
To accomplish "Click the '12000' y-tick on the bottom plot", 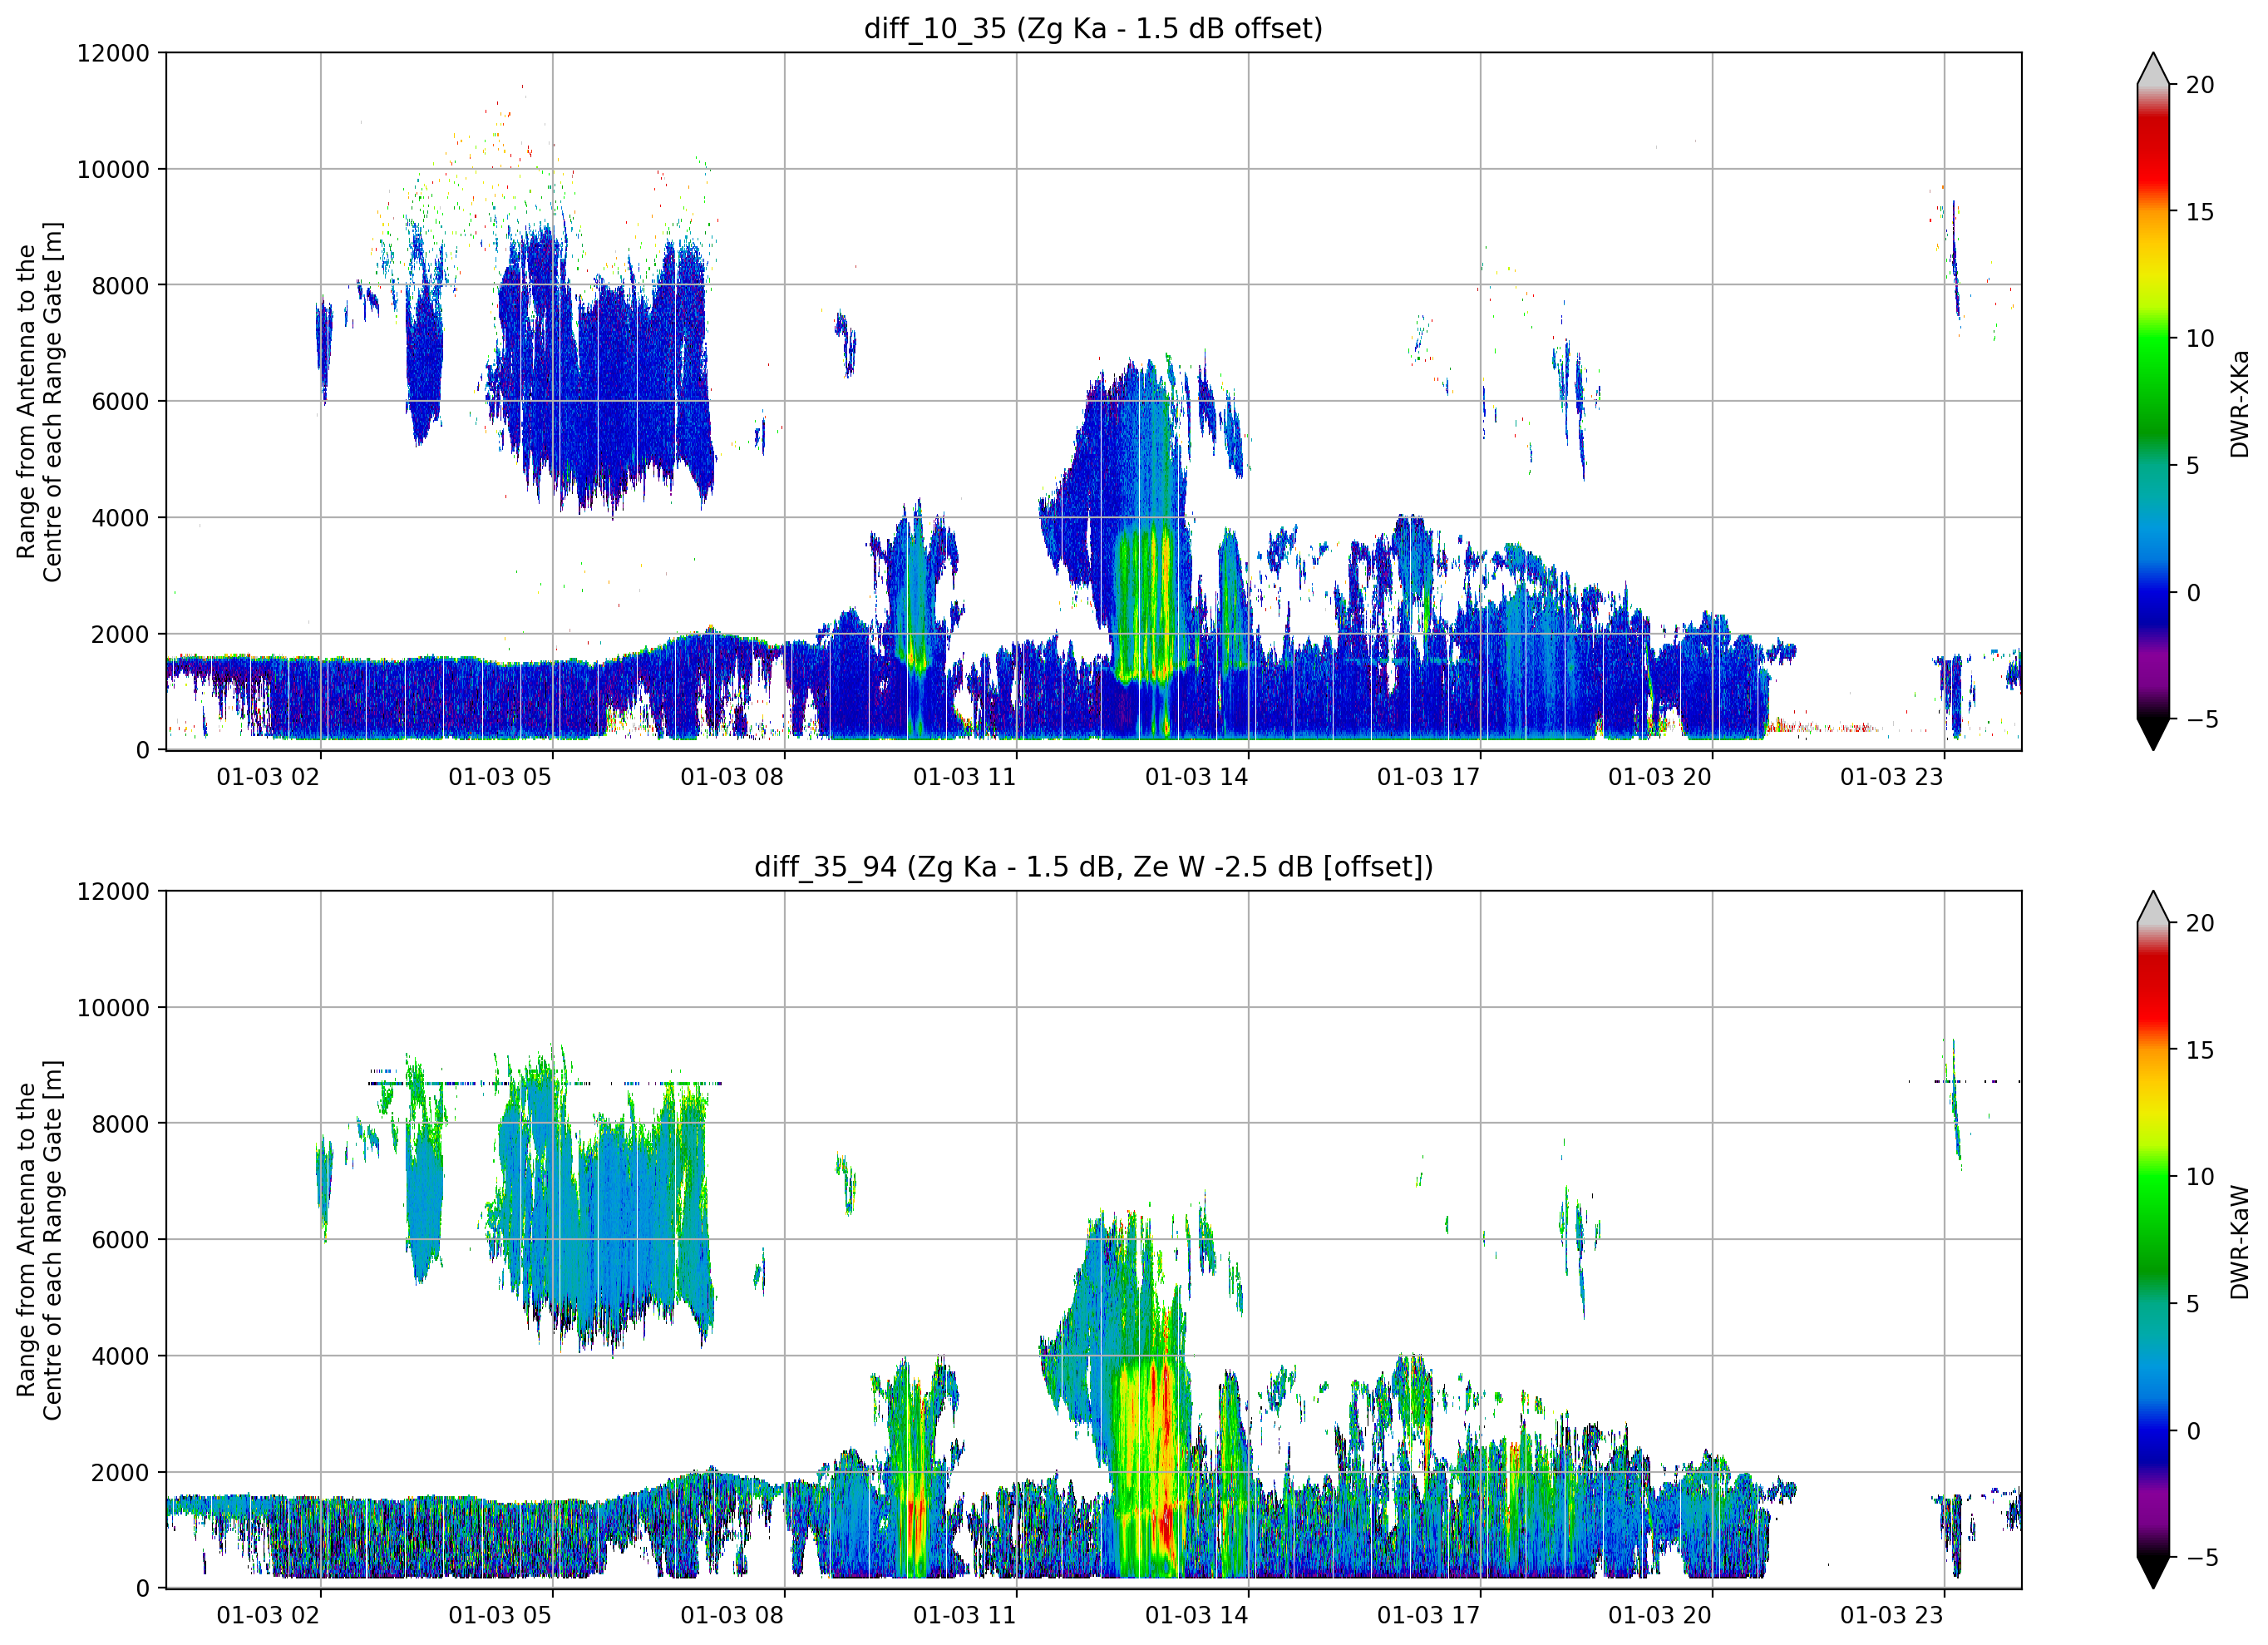I will [x=113, y=891].
